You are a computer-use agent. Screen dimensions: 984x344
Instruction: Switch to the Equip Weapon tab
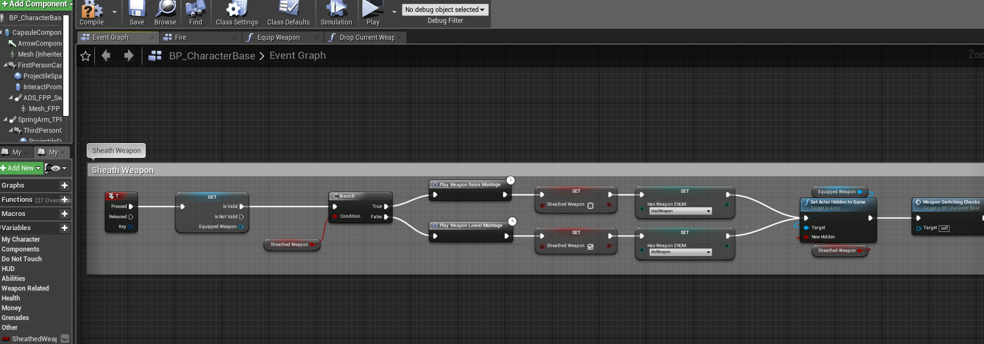click(x=278, y=38)
